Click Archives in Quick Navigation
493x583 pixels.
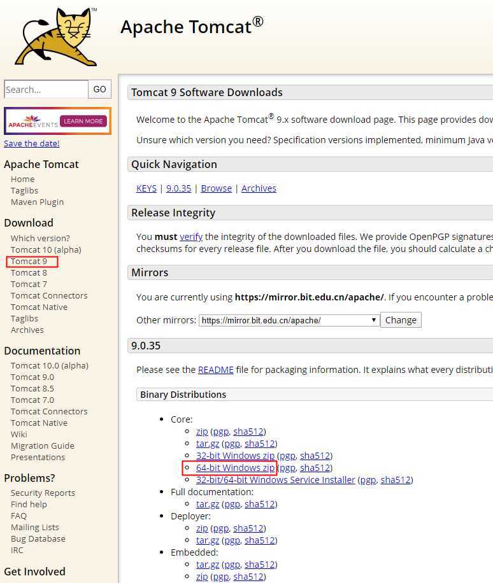[259, 188]
